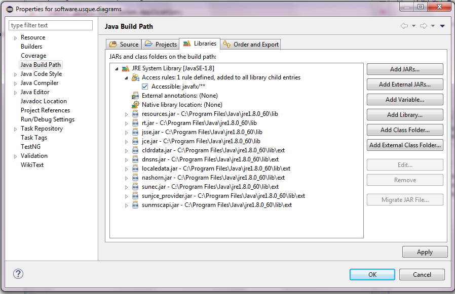
Task: Expand the Task Repository category
Action: [15, 129]
